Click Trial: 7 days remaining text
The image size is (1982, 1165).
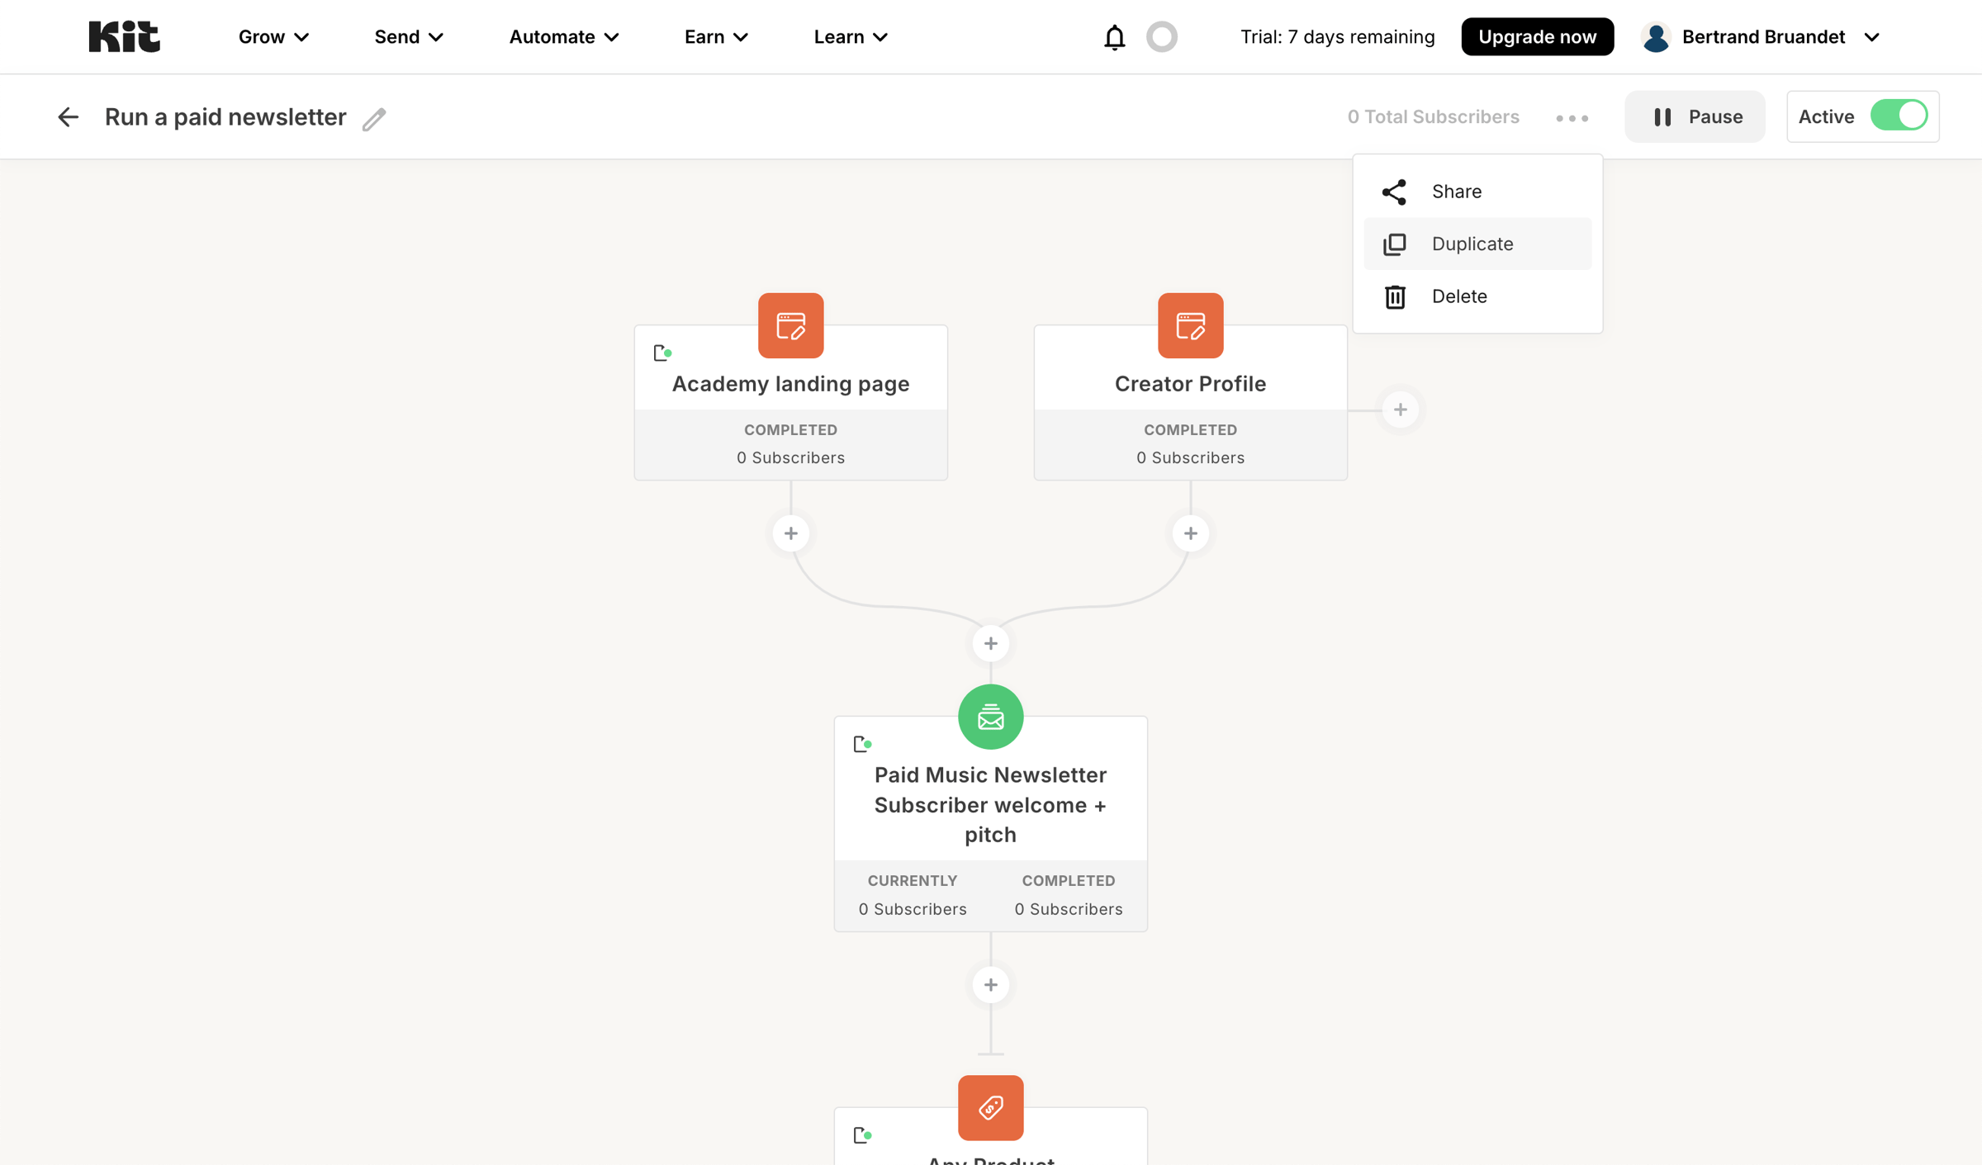(1337, 37)
